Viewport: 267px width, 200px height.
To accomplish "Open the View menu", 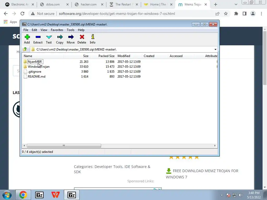I will tap(44, 30).
